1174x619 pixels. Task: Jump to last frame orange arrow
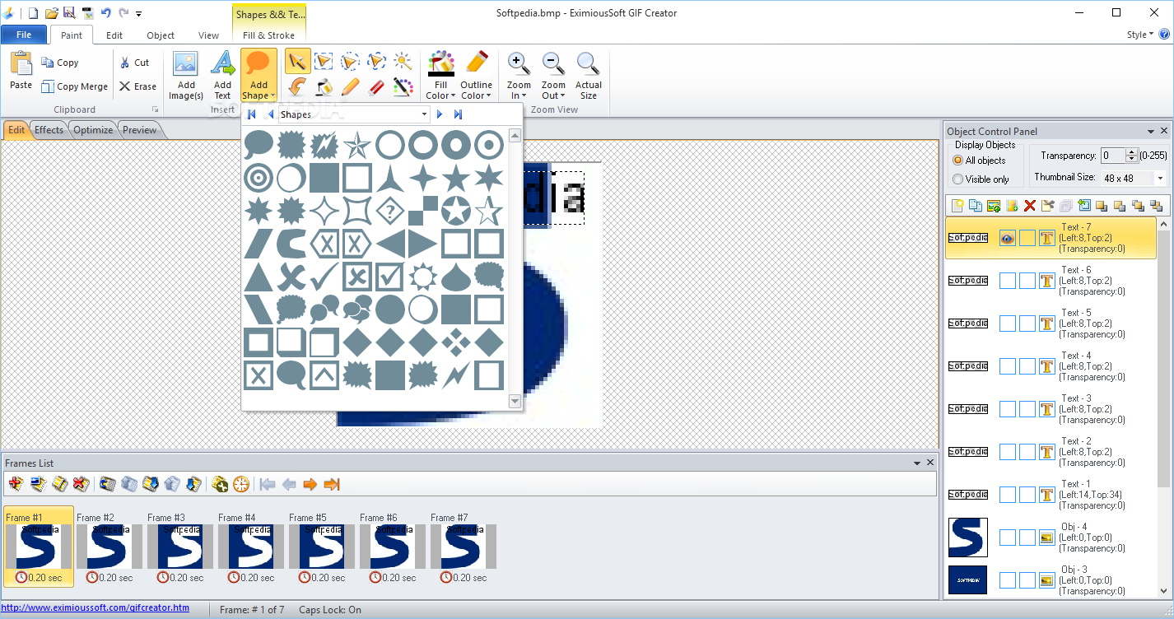tap(332, 484)
